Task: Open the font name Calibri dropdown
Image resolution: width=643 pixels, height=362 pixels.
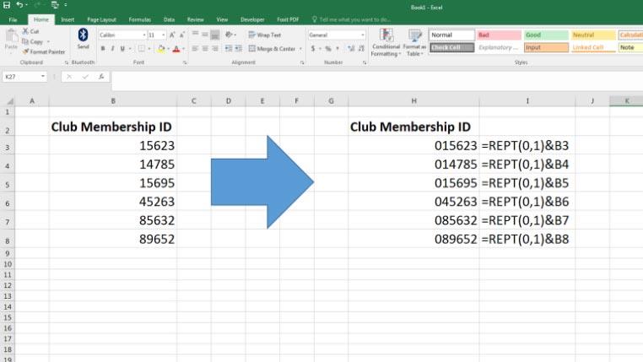Action: click(x=144, y=35)
